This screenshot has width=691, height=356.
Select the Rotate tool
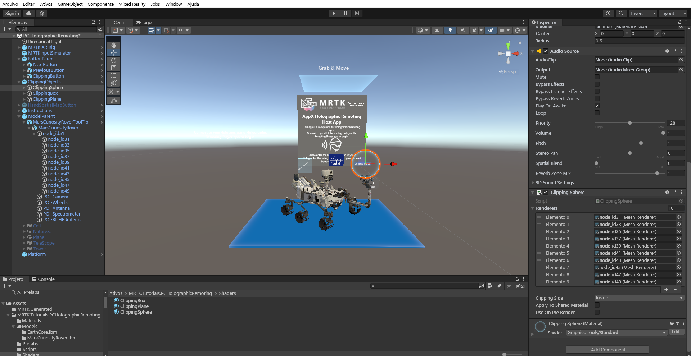[114, 60]
